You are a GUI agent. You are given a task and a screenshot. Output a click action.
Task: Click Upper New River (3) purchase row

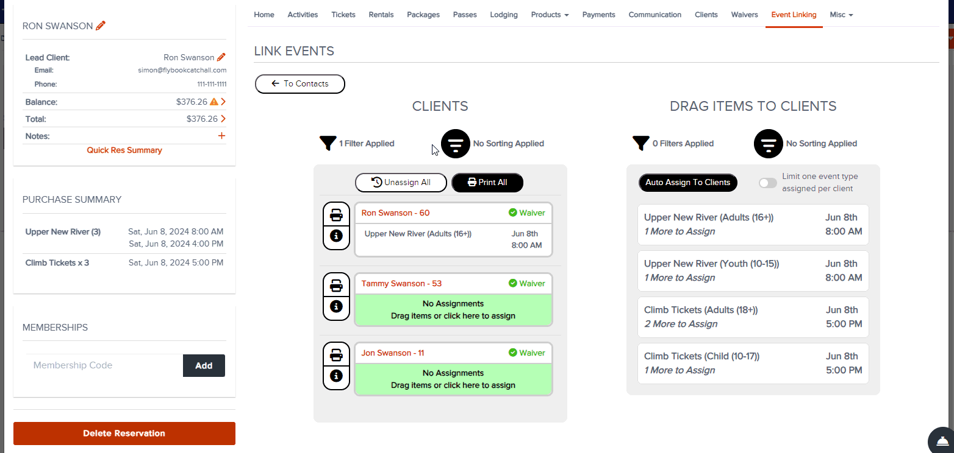pos(124,237)
